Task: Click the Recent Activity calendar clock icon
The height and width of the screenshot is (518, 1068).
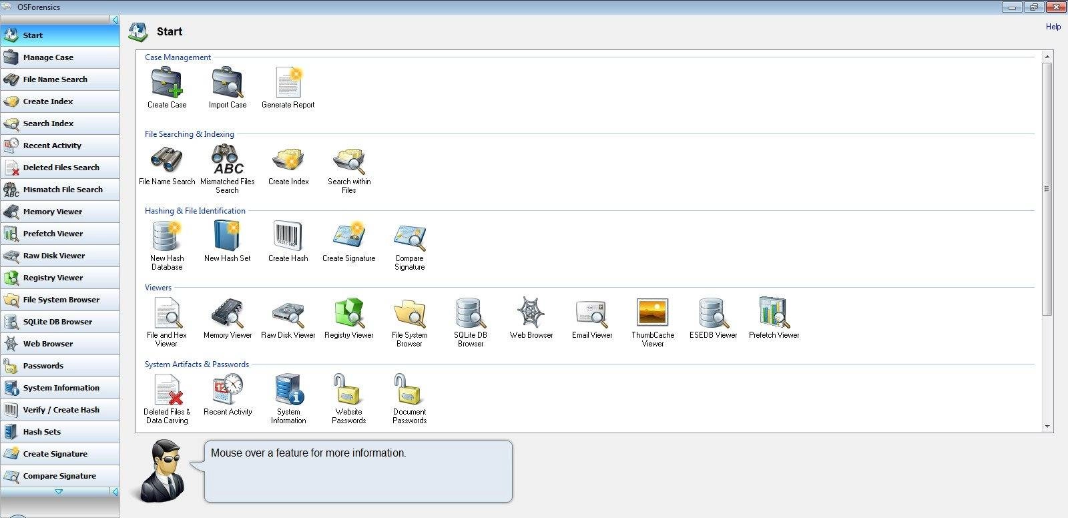Action: [x=228, y=389]
